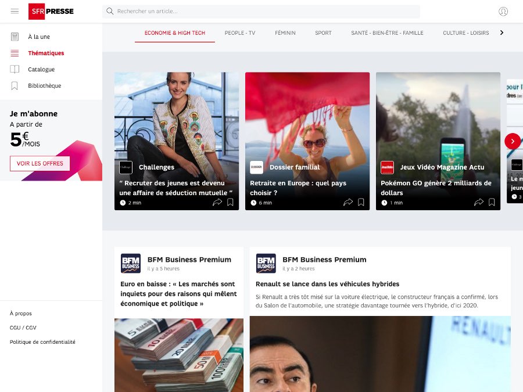Show next articles with red carousel arrow
The height and width of the screenshot is (392, 523).
tap(513, 141)
